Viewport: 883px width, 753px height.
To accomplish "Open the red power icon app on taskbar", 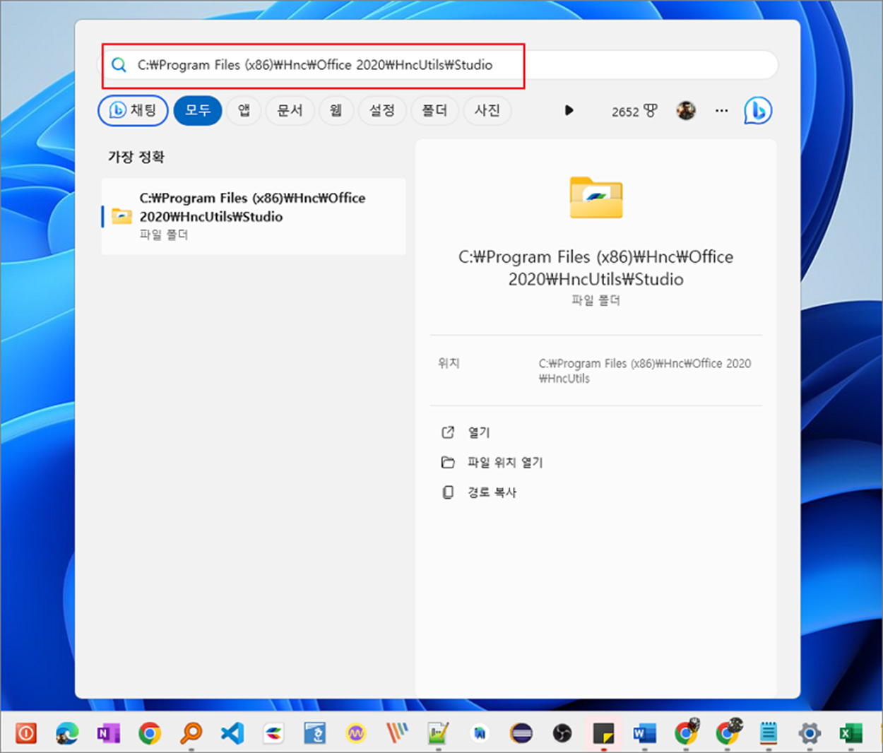I will click(x=26, y=733).
